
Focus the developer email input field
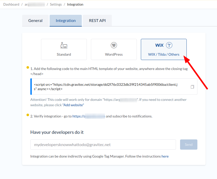click(103, 145)
